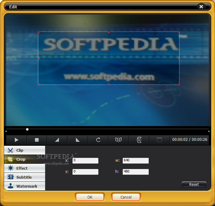Click the crop x position field
Image resolution: width=215 pixels, height=206 pixels.
pos(85,160)
